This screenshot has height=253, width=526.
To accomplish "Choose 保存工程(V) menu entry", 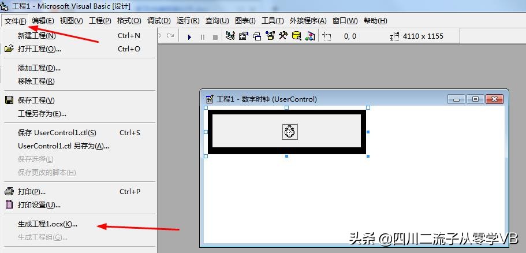I will point(80,100).
